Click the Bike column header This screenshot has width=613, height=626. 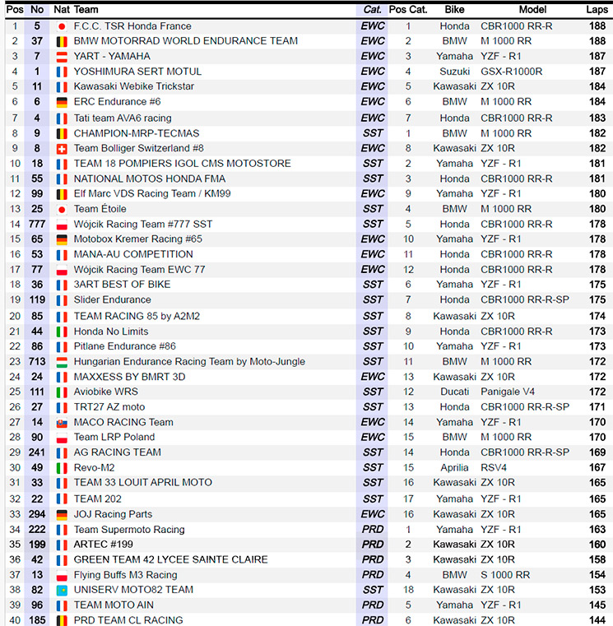(x=454, y=10)
